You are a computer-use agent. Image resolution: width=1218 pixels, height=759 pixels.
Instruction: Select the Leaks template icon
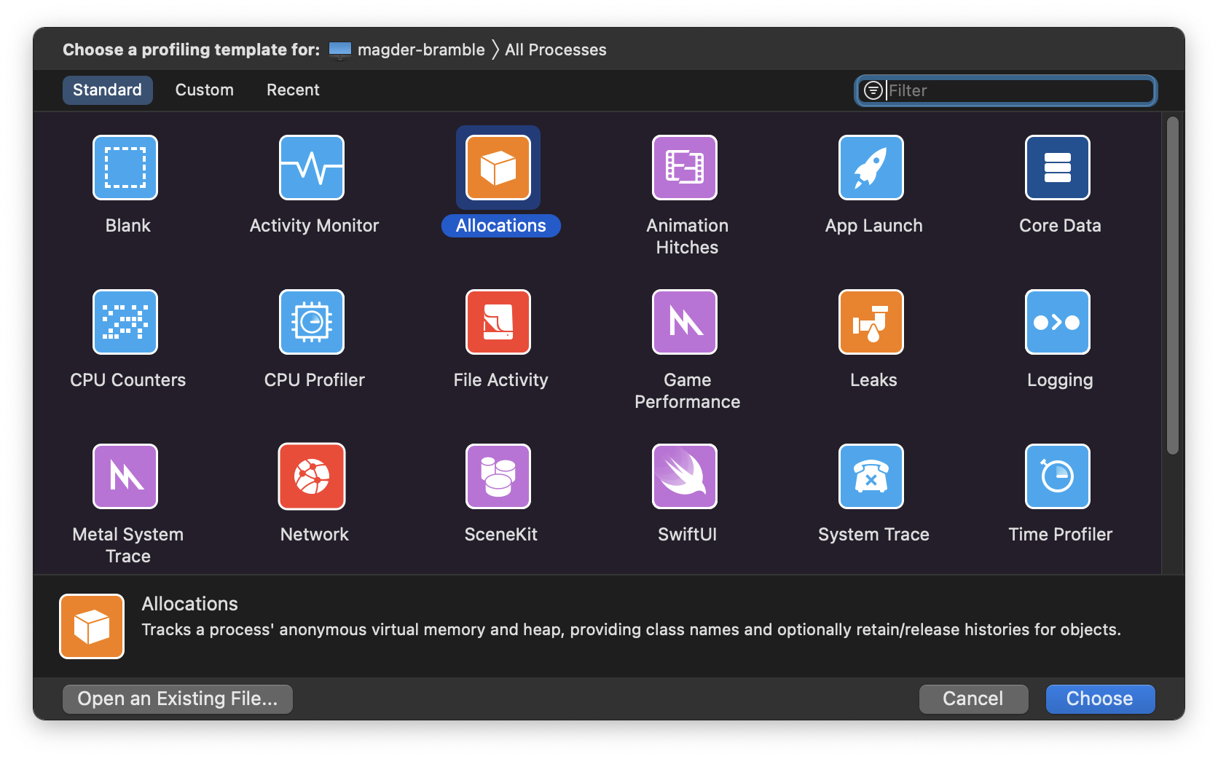coord(871,322)
